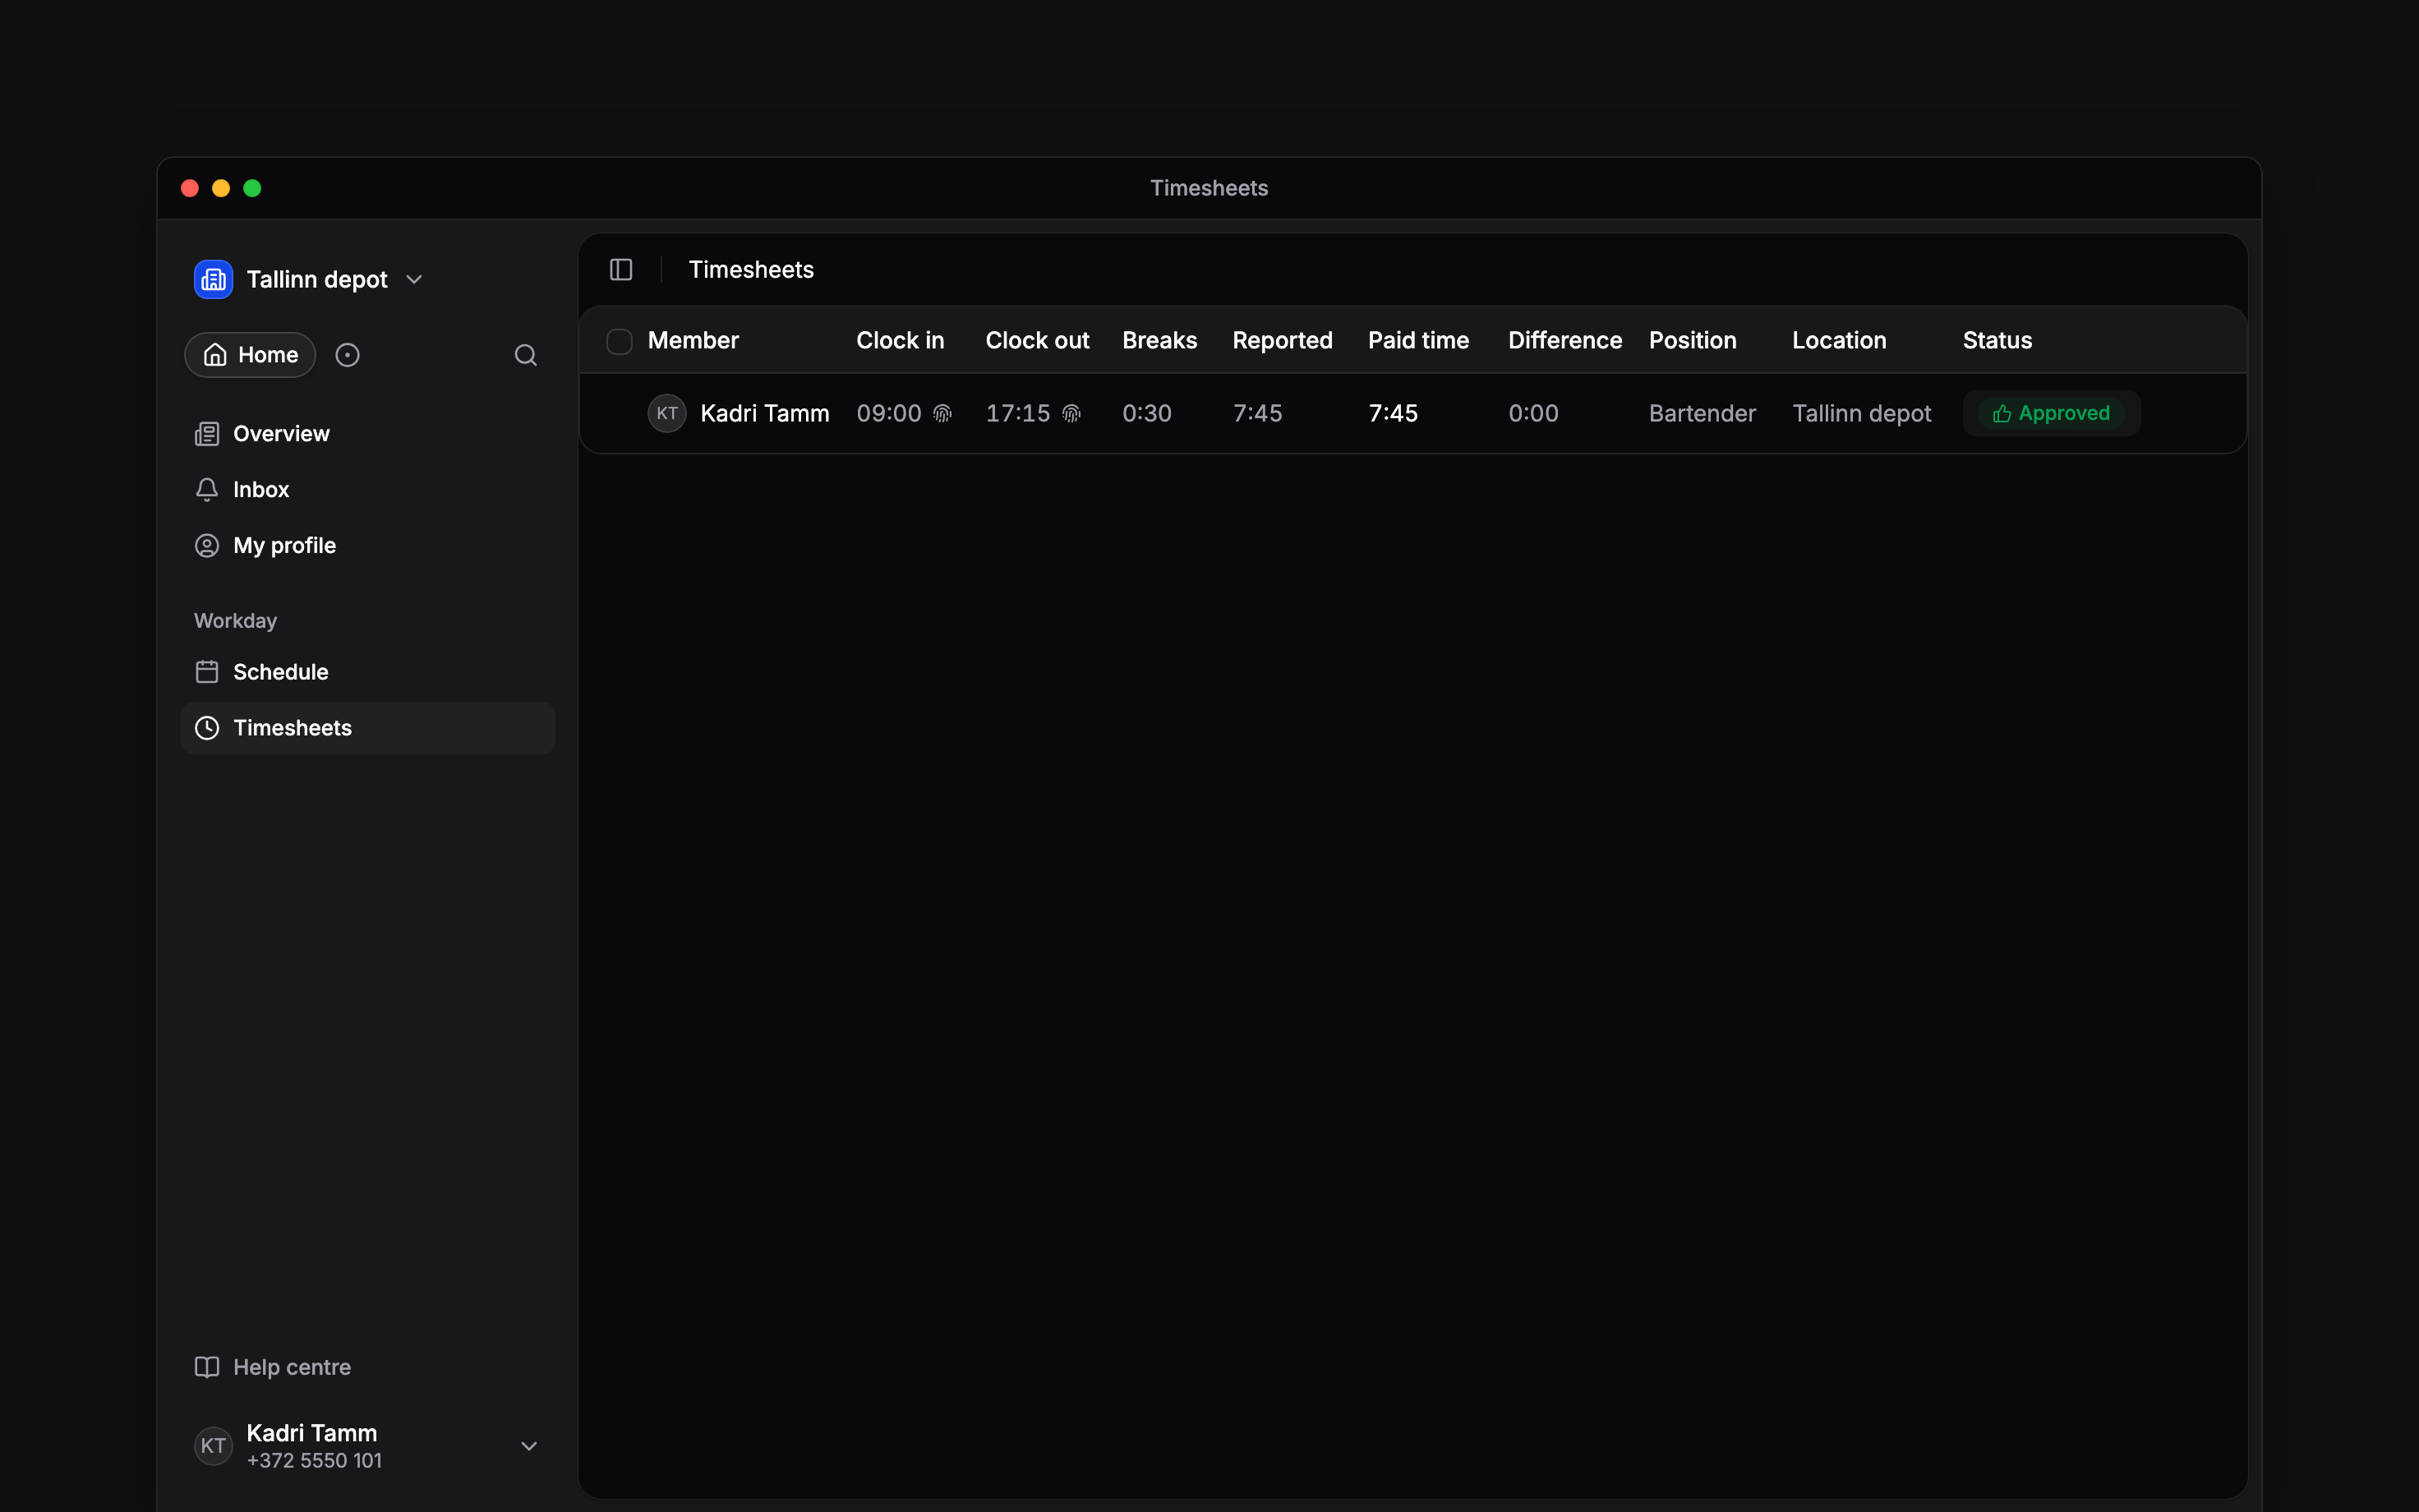
Task: Click the Position column header
Action: pyautogui.click(x=1693, y=341)
